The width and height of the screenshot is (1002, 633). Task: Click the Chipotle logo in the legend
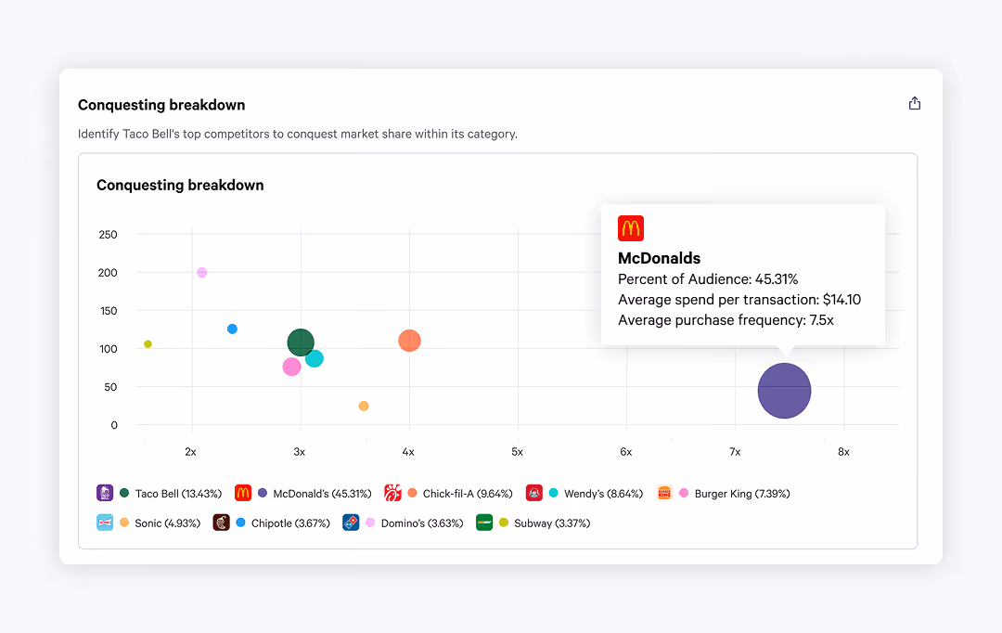point(222,523)
